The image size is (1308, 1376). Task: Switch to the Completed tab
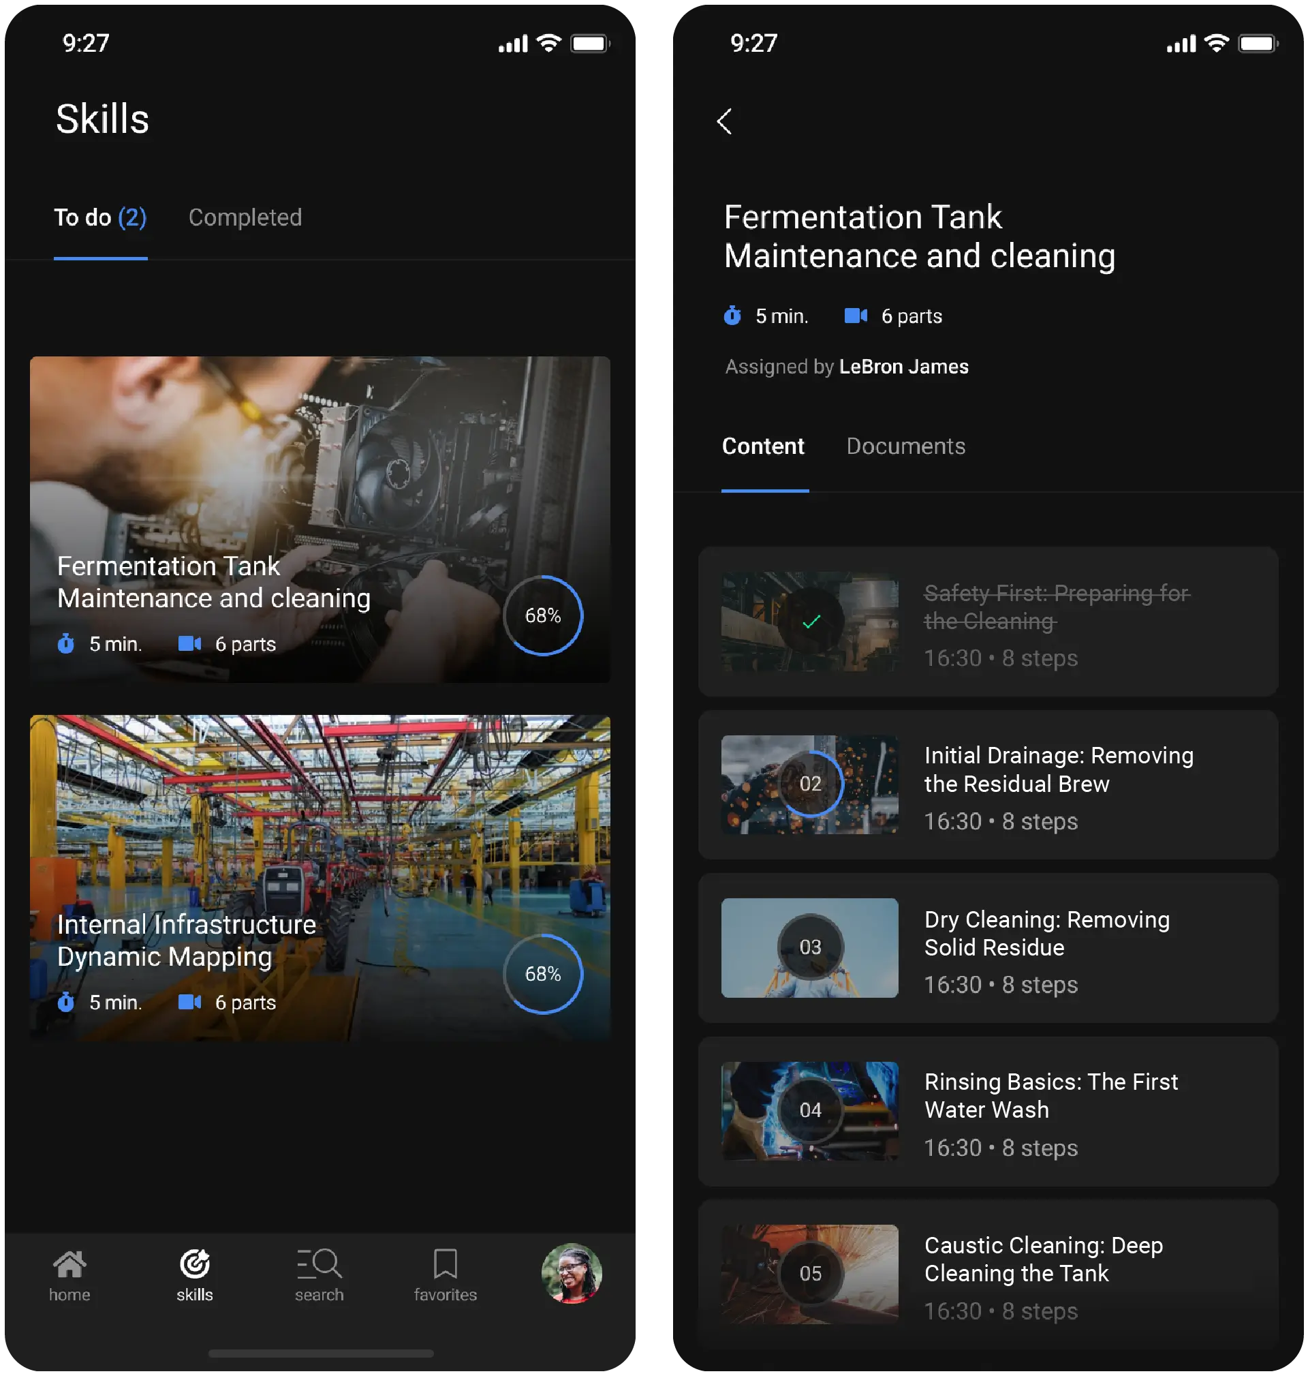pos(245,217)
